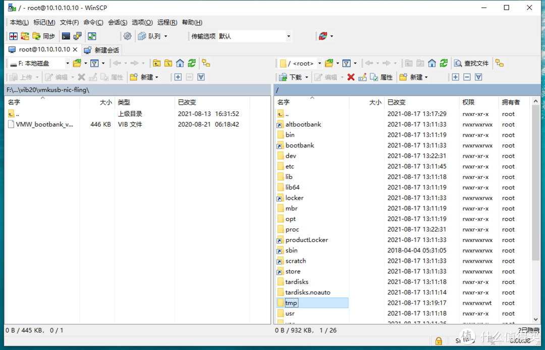Open the 新建会话 new session tab
The width and height of the screenshot is (545, 350).
(x=102, y=50)
